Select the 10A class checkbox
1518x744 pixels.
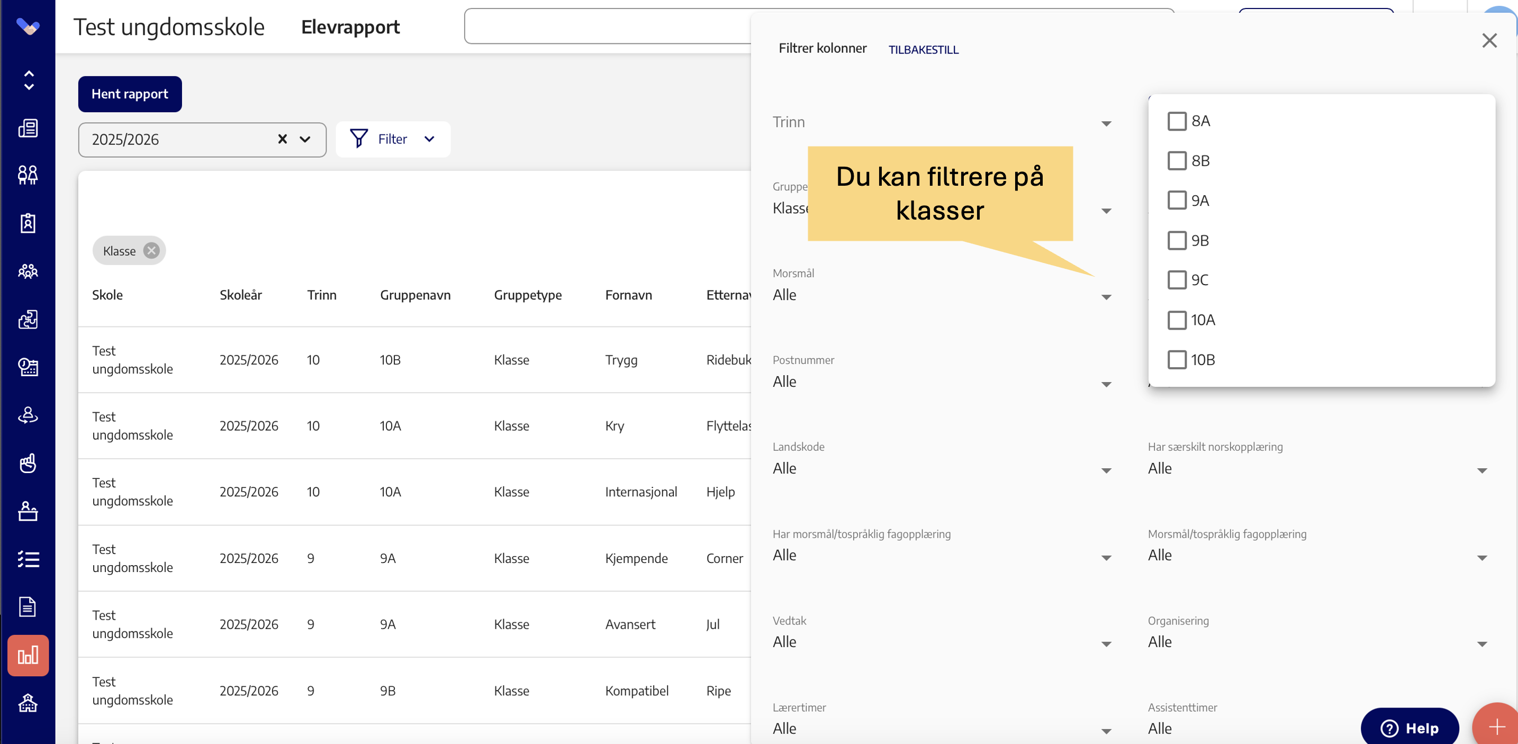click(x=1177, y=320)
